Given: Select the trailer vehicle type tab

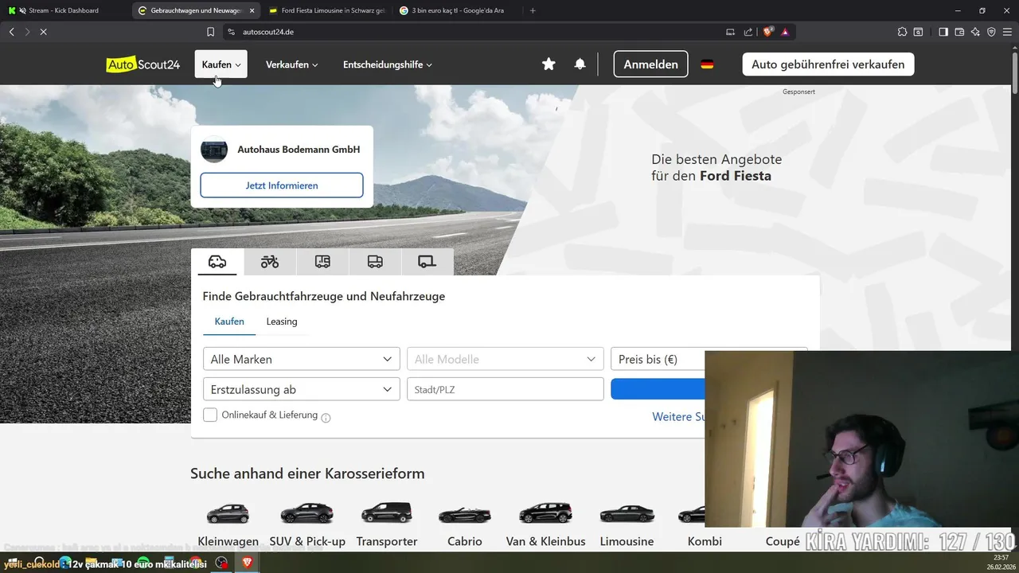Looking at the screenshot, I should (428, 261).
